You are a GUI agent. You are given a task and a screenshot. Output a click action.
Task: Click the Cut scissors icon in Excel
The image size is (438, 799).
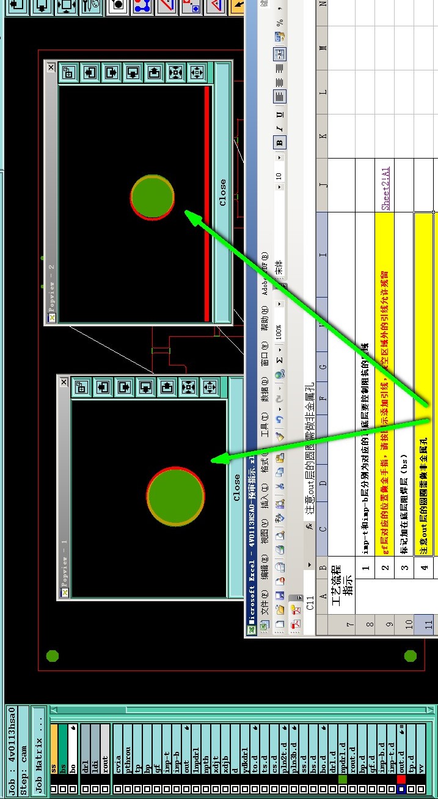[x=280, y=486]
